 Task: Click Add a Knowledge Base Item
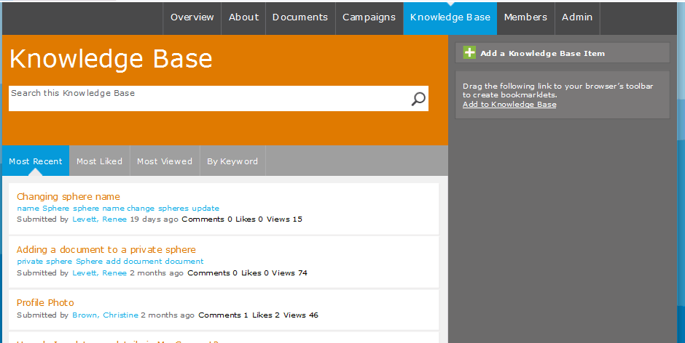tap(563, 53)
